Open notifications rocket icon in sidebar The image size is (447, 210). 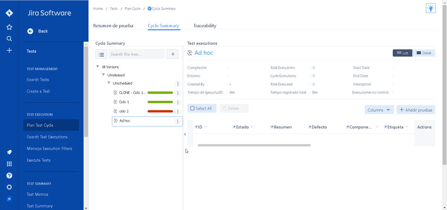click(x=9, y=152)
